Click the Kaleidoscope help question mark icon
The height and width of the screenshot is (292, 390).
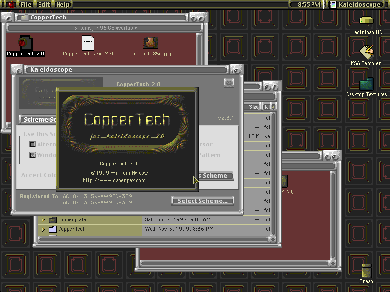229,83
